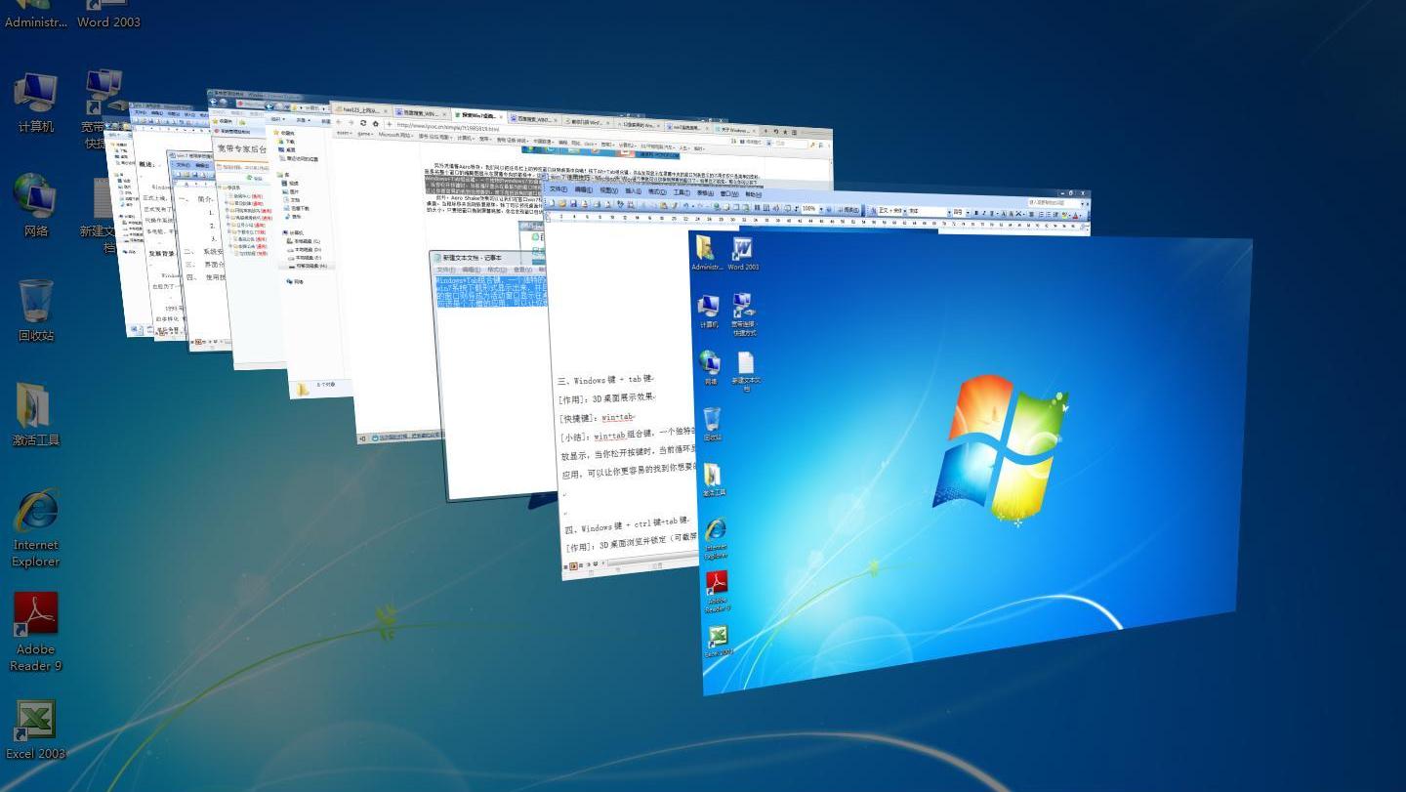Select 库 in Explorer window sidebar

click(283, 175)
